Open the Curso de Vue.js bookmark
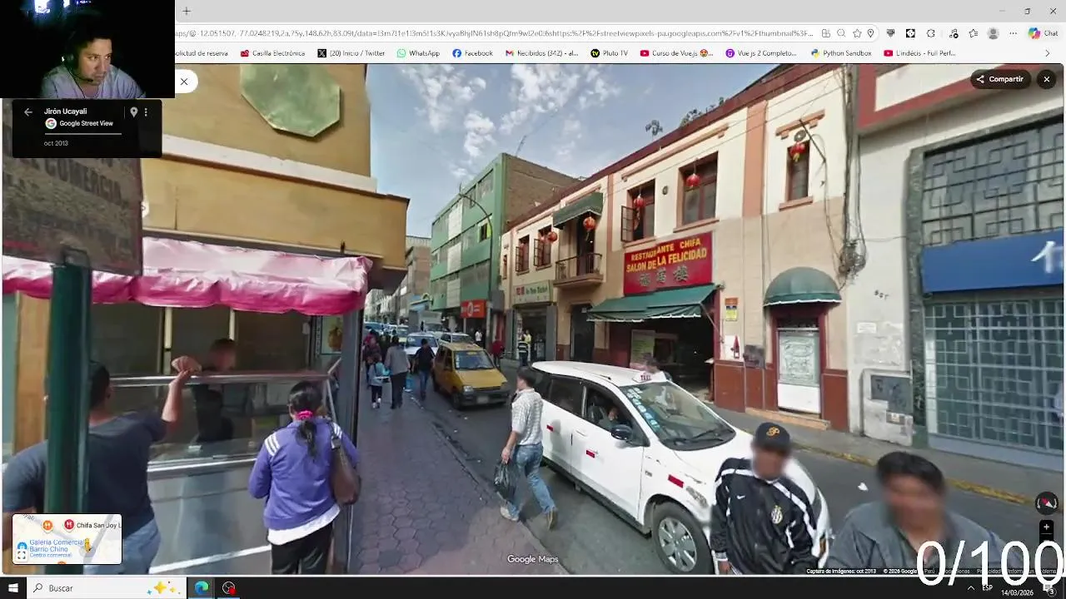The image size is (1066, 599). (676, 53)
